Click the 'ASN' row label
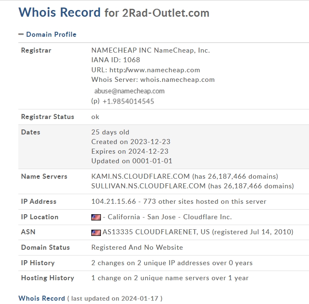Viewport: 309px width, 304px height. point(28,232)
